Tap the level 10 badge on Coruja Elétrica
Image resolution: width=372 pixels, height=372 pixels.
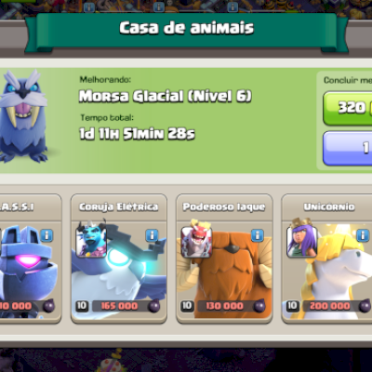[x=82, y=306]
